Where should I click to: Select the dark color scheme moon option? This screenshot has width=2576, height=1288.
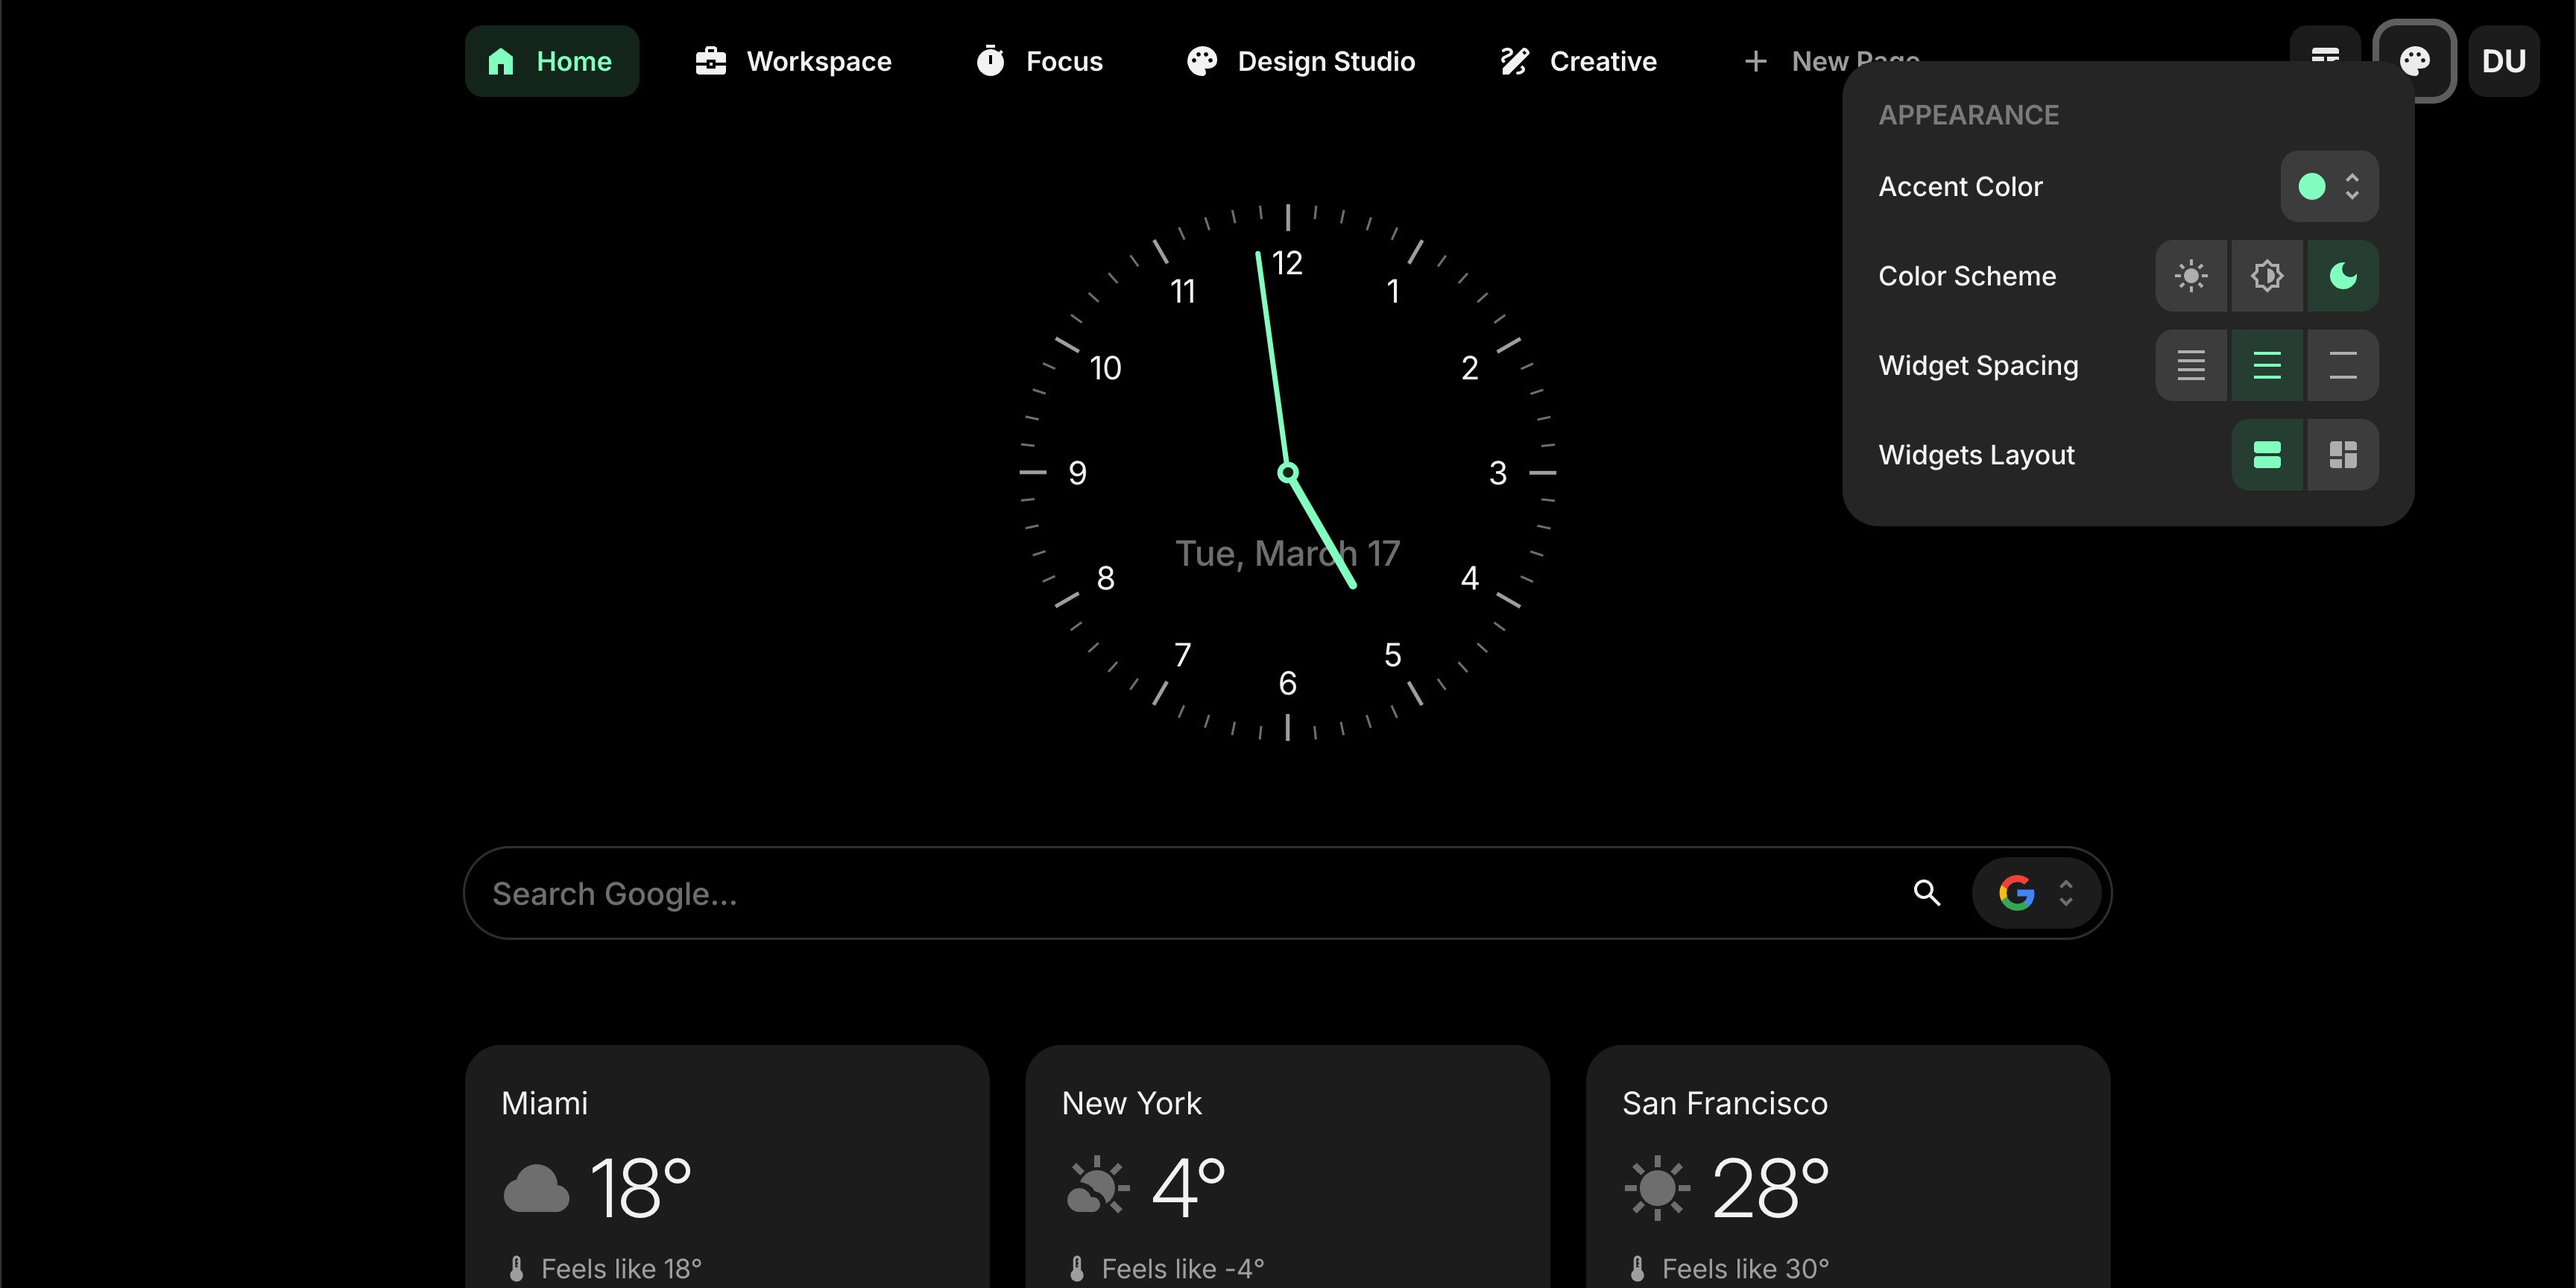[x=2343, y=276]
